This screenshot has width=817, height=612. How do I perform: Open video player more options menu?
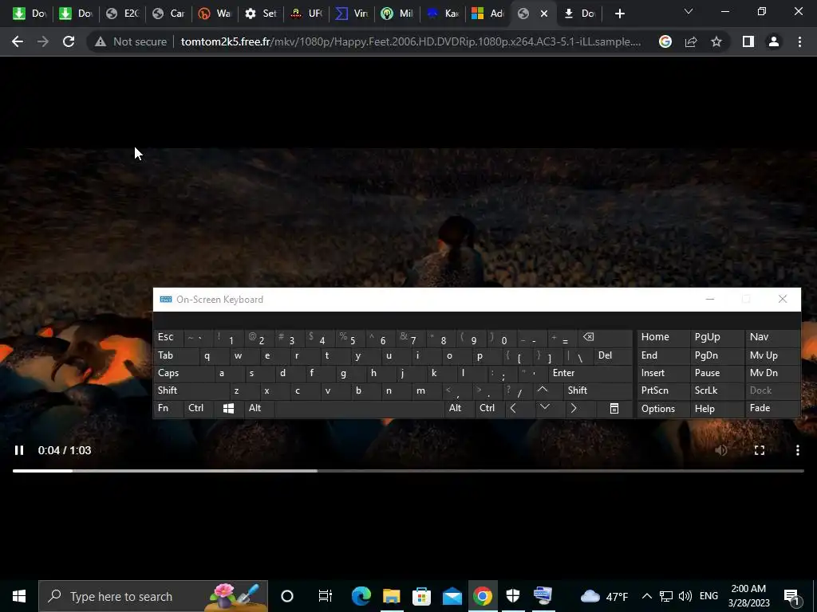[798, 450]
